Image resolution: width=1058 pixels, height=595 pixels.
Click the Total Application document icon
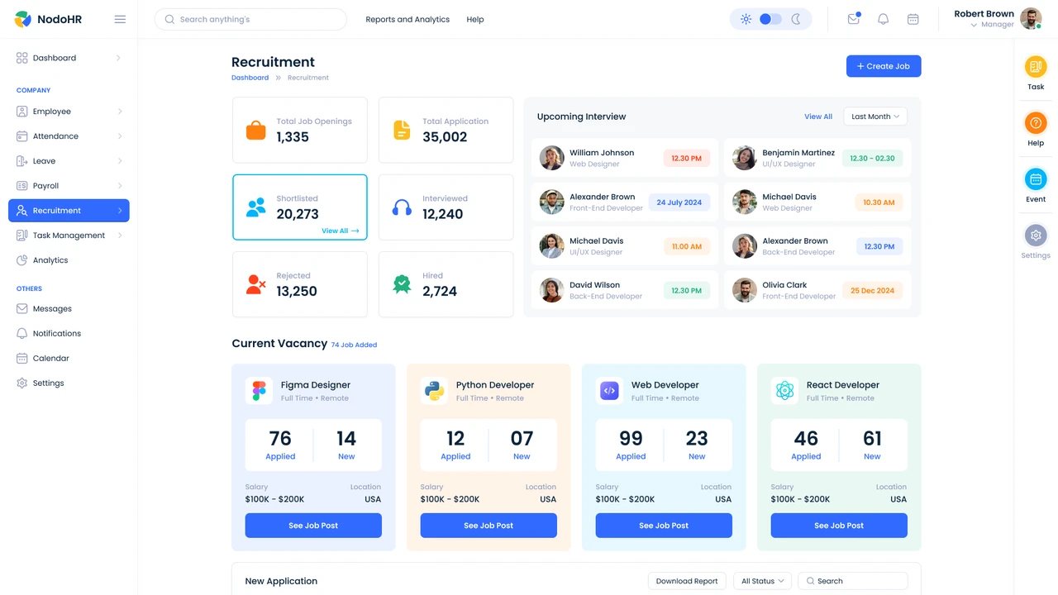coord(402,130)
